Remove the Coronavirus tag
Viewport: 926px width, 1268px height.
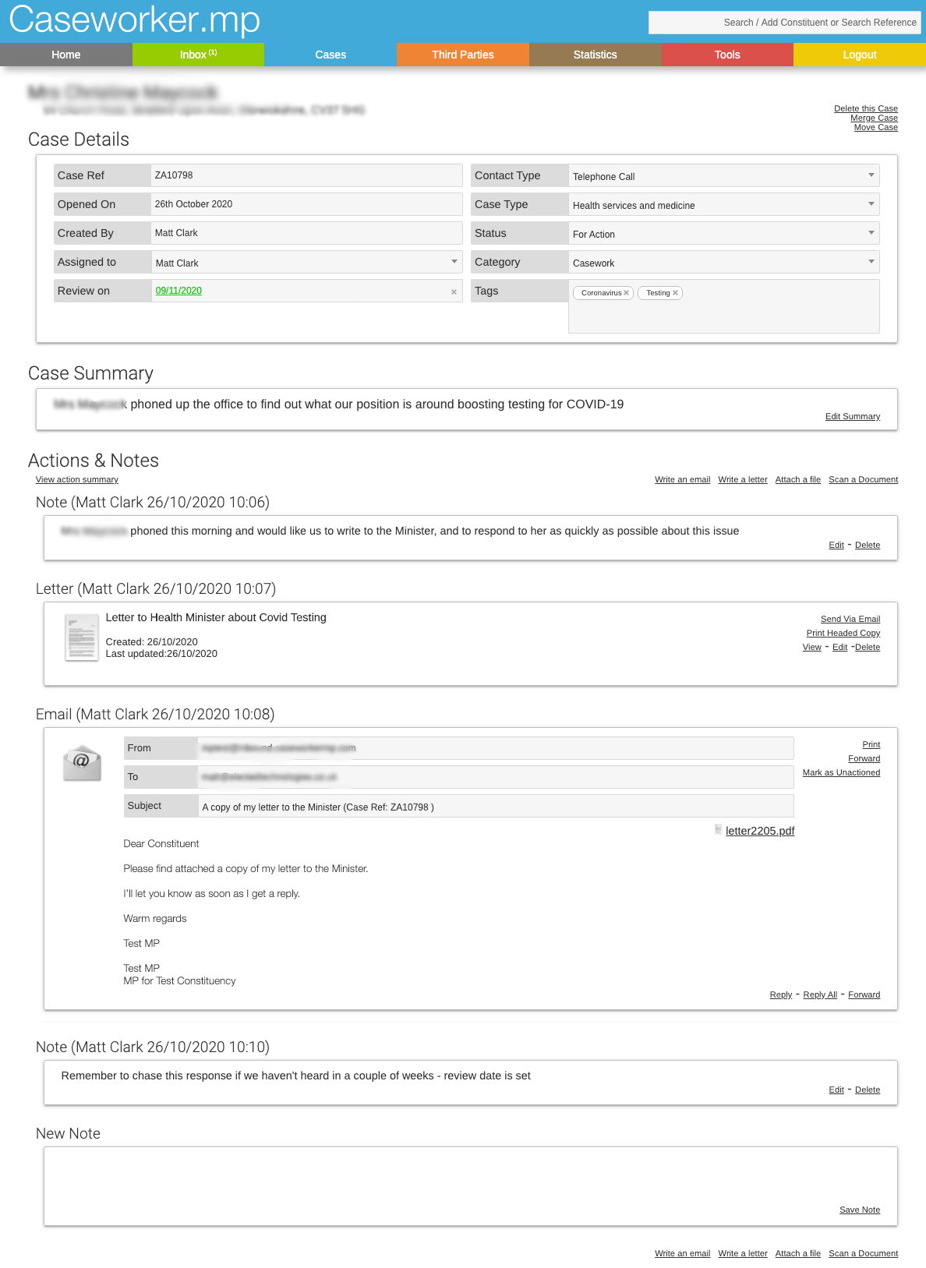pos(626,293)
